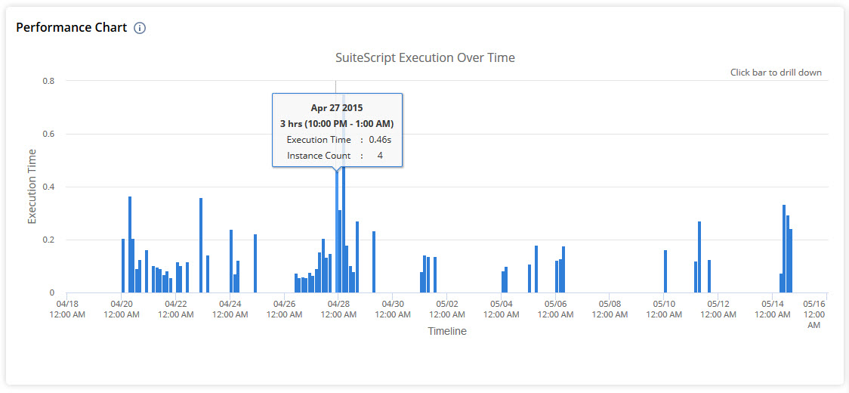Image resolution: width=849 pixels, height=393 pixels.
Task: Click the x-axis label '05/16 12:00 AM'
Action: click(813, 314)
